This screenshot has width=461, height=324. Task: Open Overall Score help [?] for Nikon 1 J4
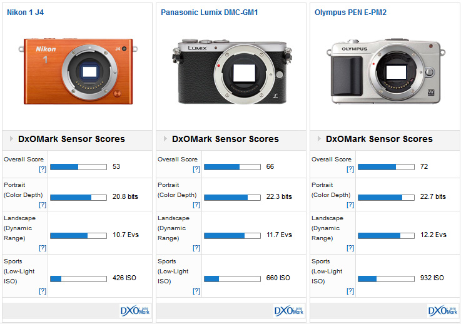[x=43, y=169]
